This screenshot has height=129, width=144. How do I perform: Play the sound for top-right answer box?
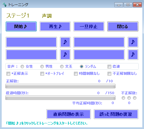pyautogui.click(x=133, y=42)
